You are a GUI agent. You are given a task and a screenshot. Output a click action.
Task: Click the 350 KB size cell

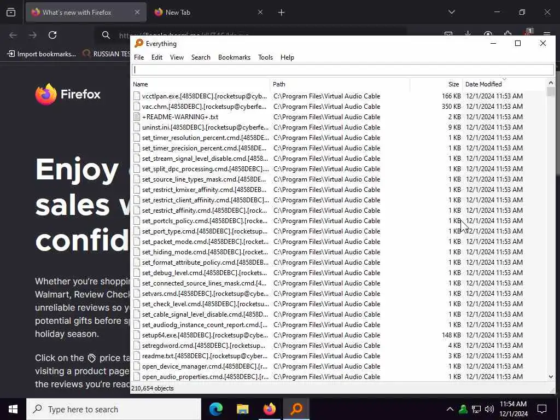point(451,107)
